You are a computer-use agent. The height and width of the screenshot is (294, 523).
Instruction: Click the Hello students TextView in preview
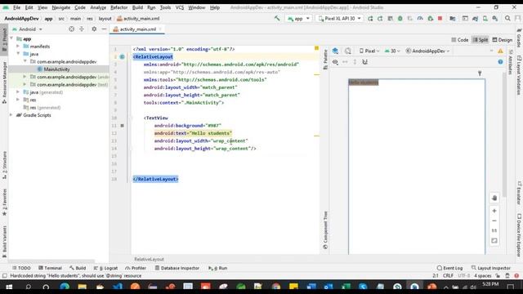[x=364, y=82]
